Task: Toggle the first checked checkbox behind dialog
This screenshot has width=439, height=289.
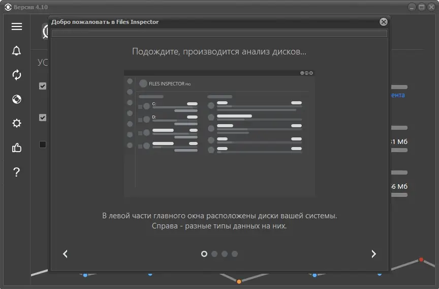Action: point(43,86)
